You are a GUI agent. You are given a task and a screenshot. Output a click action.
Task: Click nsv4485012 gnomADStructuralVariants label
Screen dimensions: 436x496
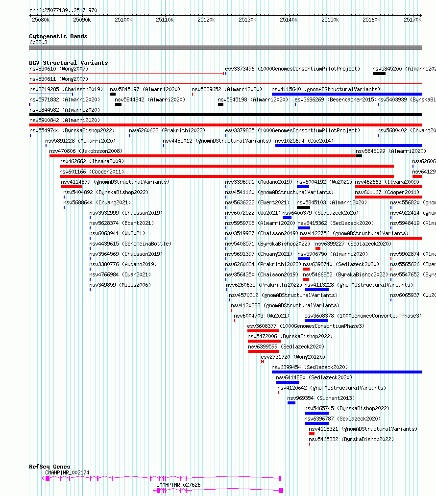pyautogui.click(x=217, y=141)
